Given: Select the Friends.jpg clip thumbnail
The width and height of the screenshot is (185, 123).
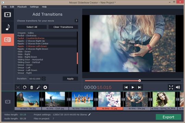Looking at the screenshot, I should [82, 99].
